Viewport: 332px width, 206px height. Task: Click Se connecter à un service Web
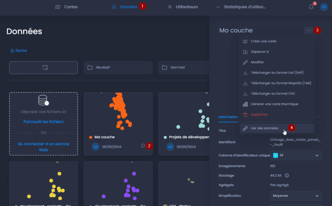tap(43, 146)
